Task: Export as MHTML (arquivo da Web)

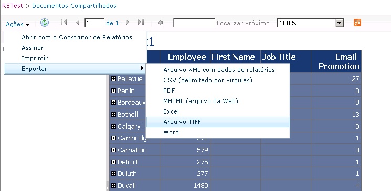Action: click(x=218, y=101)
